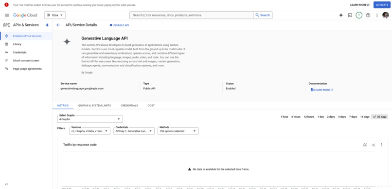Switch to the Metrics tab
Image resolution: width=392 pixels, height=189 pixels.
pos(63,105)
